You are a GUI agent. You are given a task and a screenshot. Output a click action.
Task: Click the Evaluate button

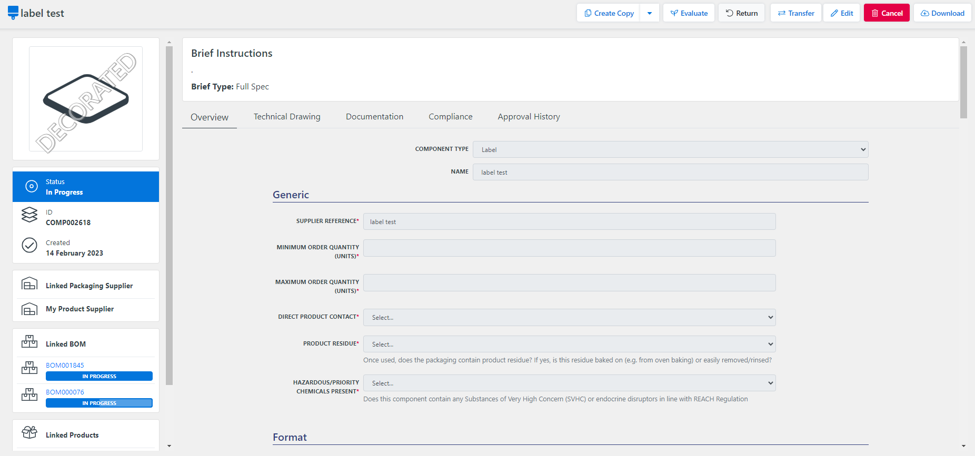(x=689, y=13)
